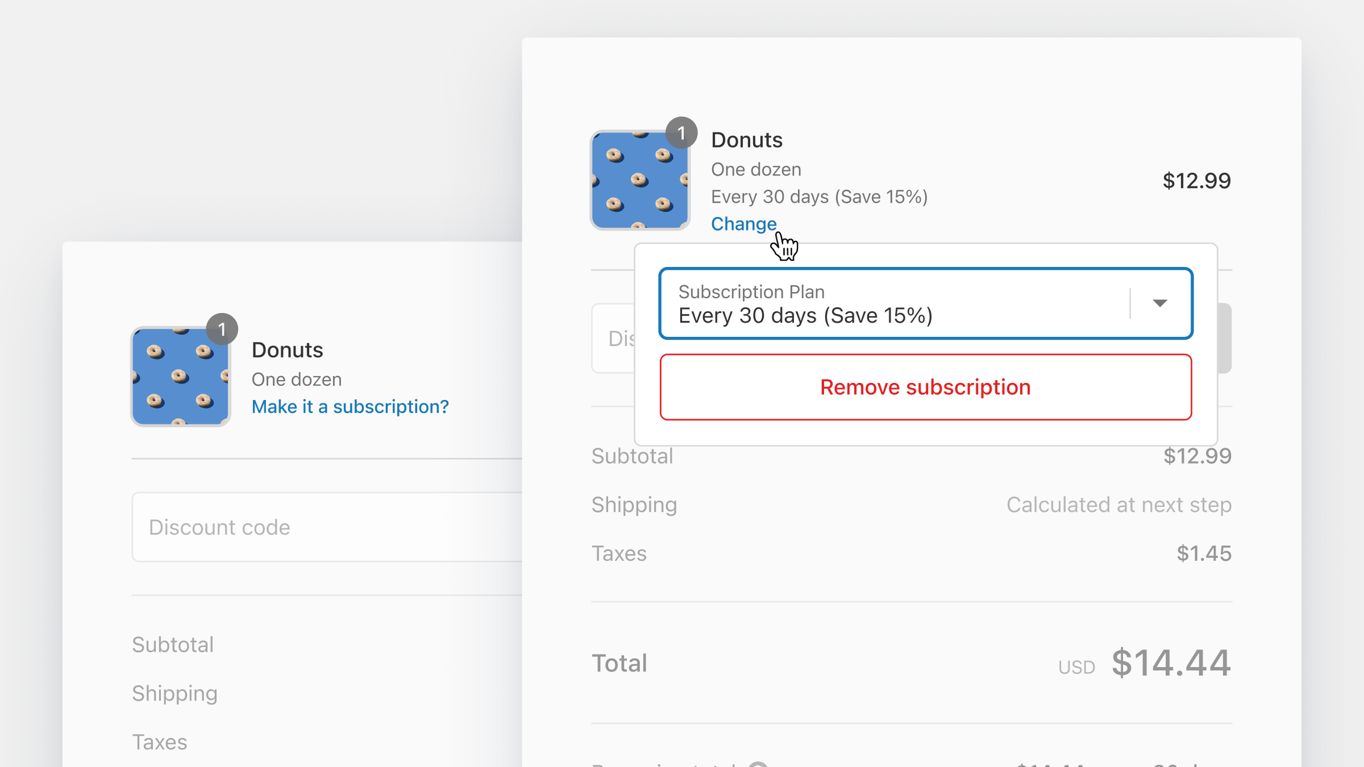Click the partially hidden discount field on the right
Viewport: 1364px width, 767px height.
(x=613, y=338)
